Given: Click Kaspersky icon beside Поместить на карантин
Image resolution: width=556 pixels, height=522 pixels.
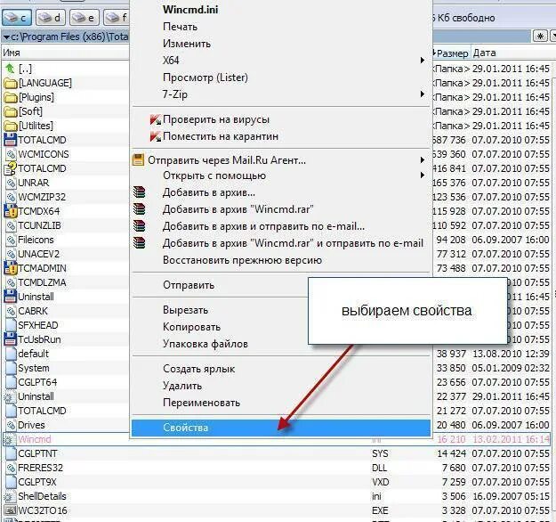Looking at the screenshot, I should pos(156,136).
